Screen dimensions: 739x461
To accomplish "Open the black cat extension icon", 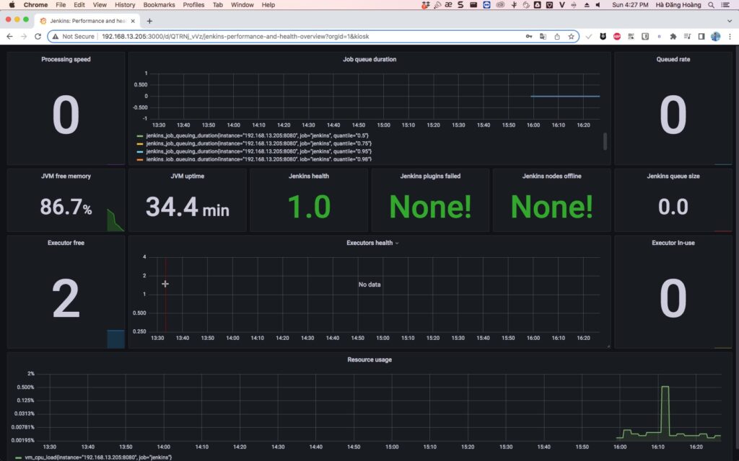I will (x=603, y=36).
